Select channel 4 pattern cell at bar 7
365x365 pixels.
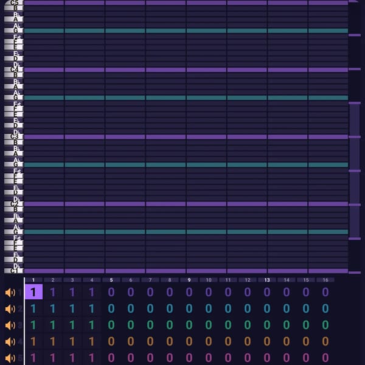point(150,341)
